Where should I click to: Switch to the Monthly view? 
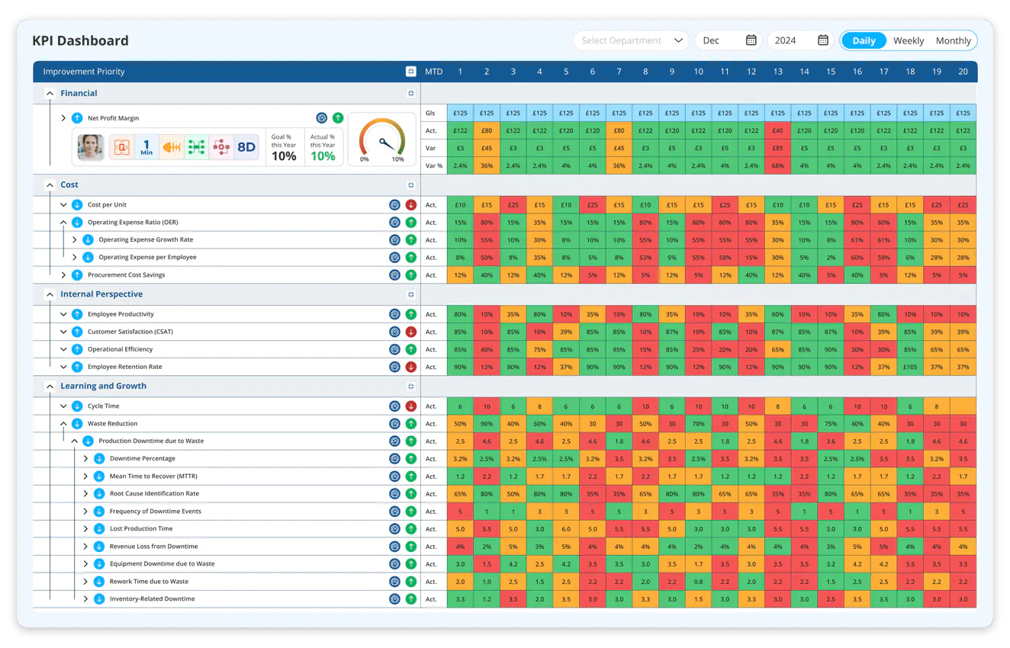[x=953, y=40]
